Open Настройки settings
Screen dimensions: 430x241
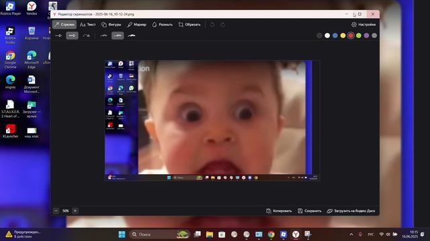coord(363,25)
